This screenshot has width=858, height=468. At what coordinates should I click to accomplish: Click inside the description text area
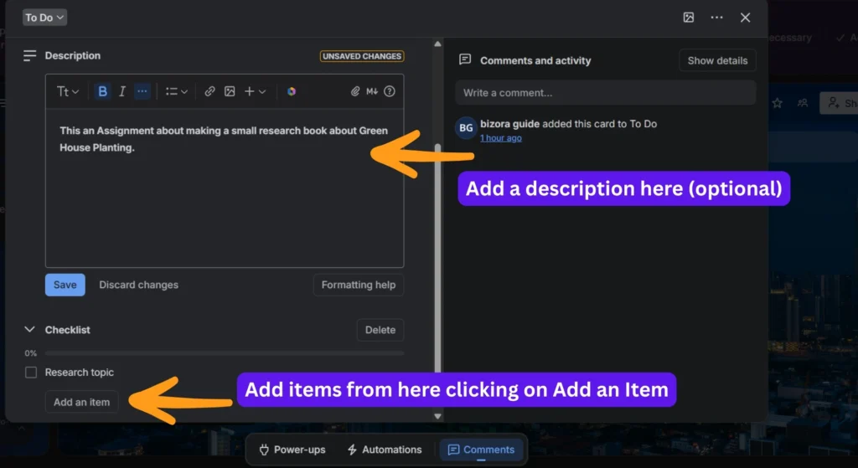click(x=225, y=188)
